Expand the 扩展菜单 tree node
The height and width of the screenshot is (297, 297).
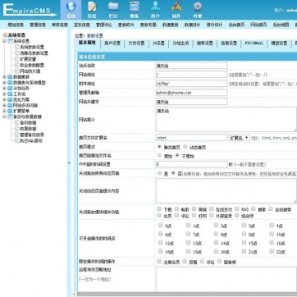4,111
